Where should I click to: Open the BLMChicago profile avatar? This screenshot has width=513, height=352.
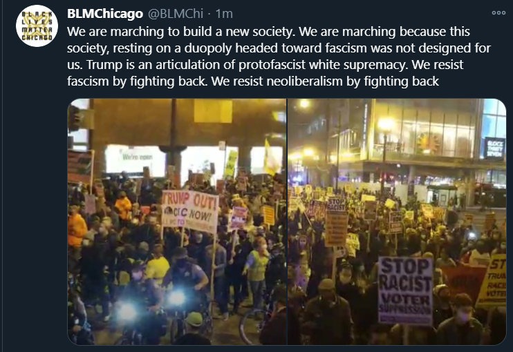pos(37,26)
